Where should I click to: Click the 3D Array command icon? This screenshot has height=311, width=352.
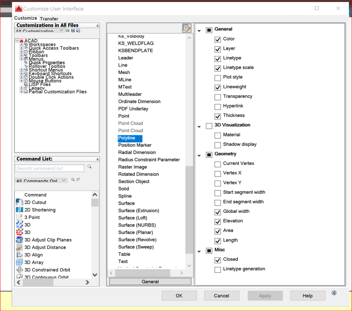19,262
